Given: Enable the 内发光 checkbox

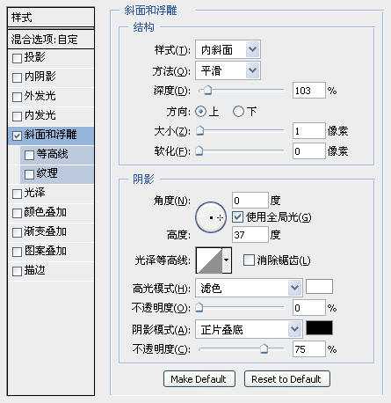Looking at the screenshot, I should click(17, 116).
